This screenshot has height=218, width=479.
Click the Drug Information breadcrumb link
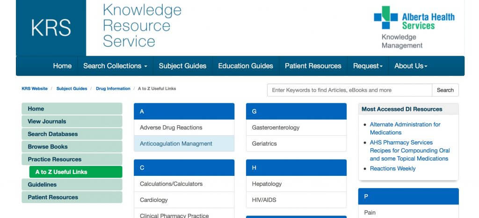(x=113, y=88)
